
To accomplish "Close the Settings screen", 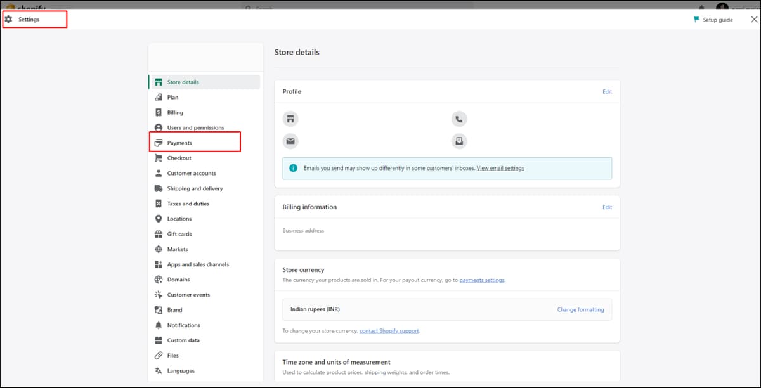I will click(x=754, y=20).
